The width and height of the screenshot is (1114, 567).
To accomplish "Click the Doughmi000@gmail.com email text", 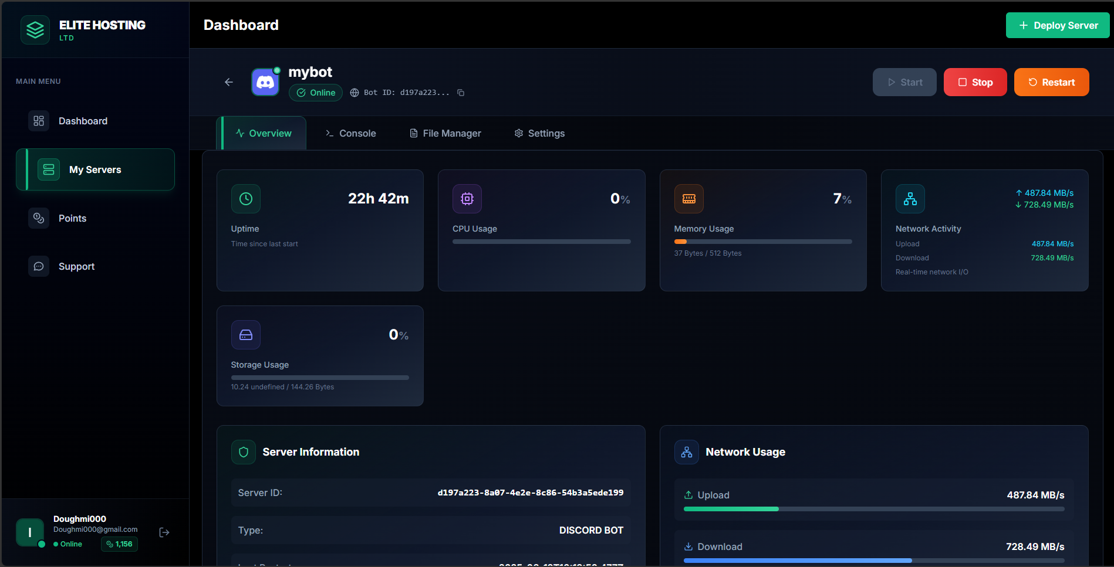I will 96,529.
